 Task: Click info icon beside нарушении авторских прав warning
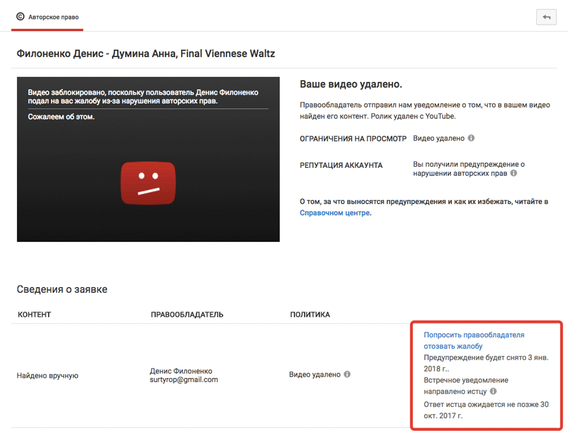514,173
